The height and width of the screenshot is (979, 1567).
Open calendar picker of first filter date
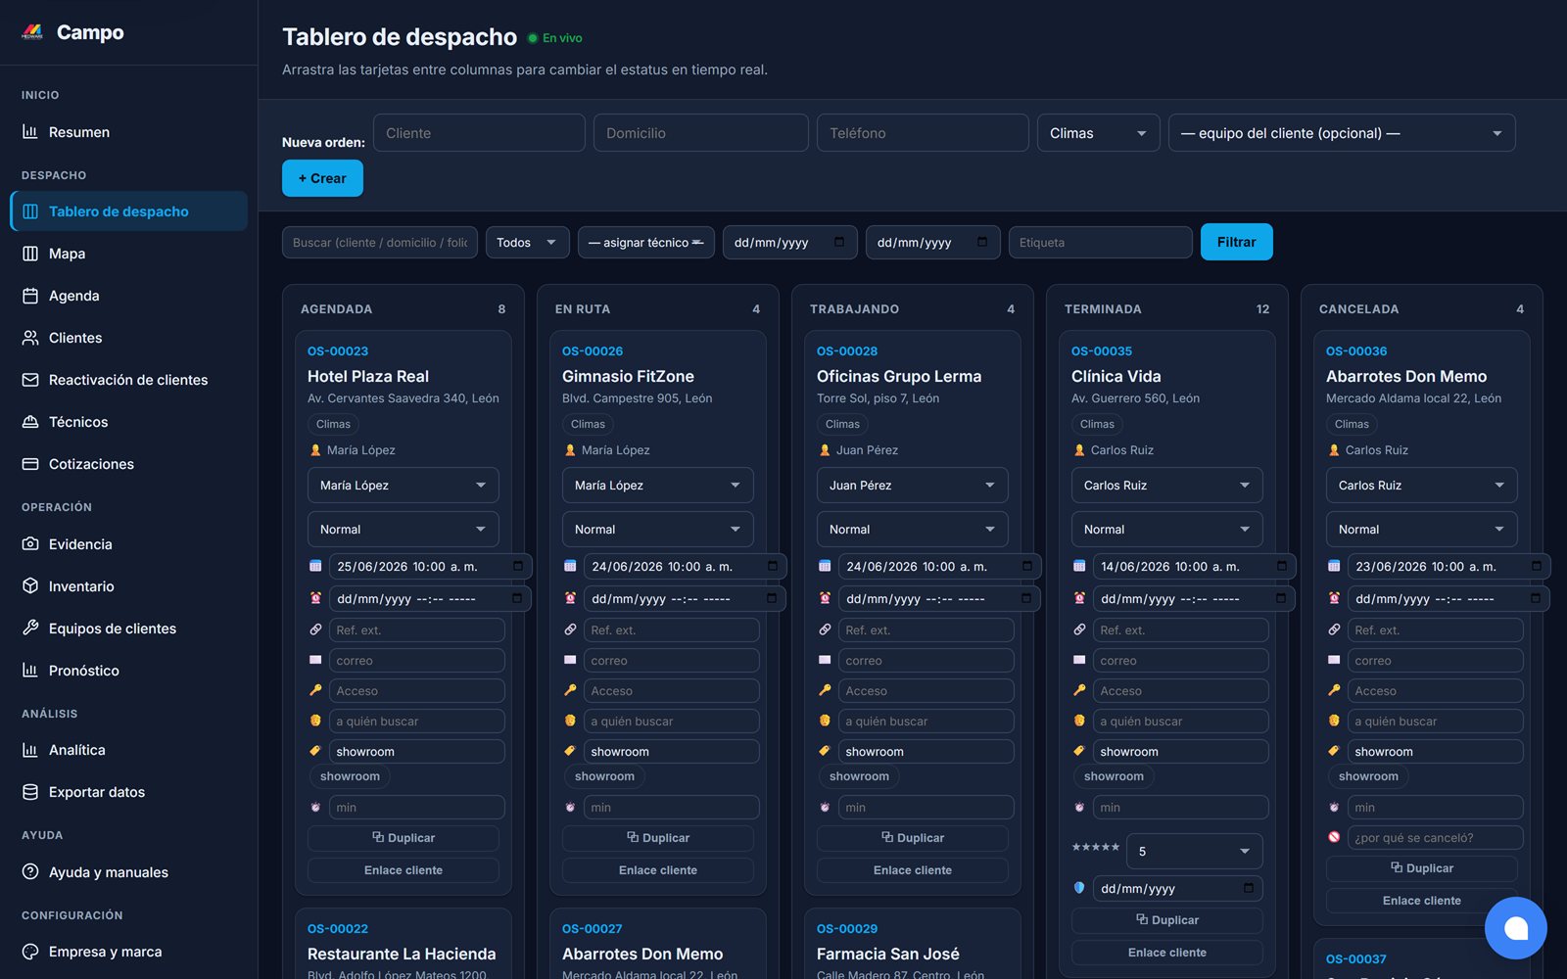click(839, 242)
